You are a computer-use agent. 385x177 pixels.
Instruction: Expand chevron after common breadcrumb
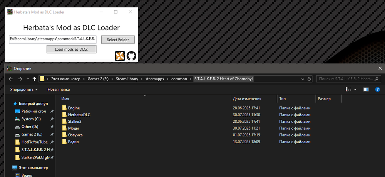pos(191,79)
